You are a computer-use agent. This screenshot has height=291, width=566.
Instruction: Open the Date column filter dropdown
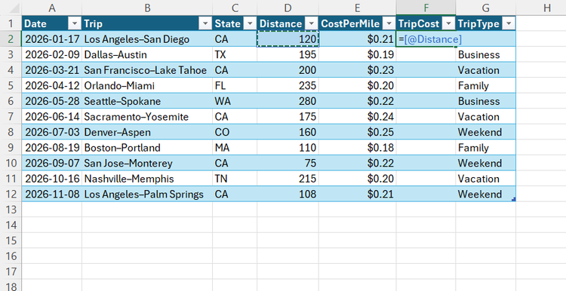(x=75, y=24)
